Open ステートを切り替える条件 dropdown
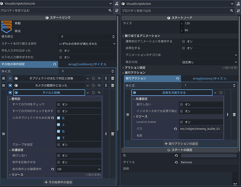Image resolution: width=241 pixels, height=187 pixels. point(87,44)
